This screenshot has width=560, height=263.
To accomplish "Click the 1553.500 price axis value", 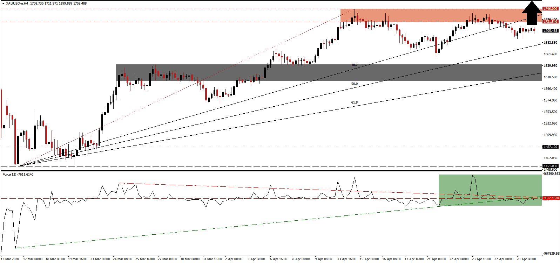I will pyautogui.click(x=551, y=112).
